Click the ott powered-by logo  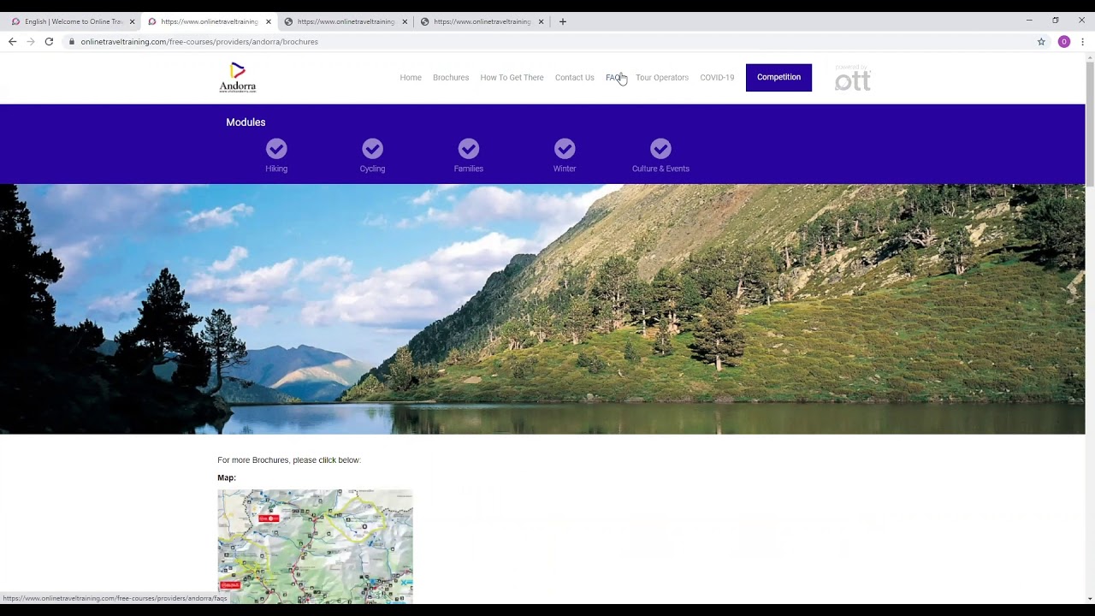(852, 79)
